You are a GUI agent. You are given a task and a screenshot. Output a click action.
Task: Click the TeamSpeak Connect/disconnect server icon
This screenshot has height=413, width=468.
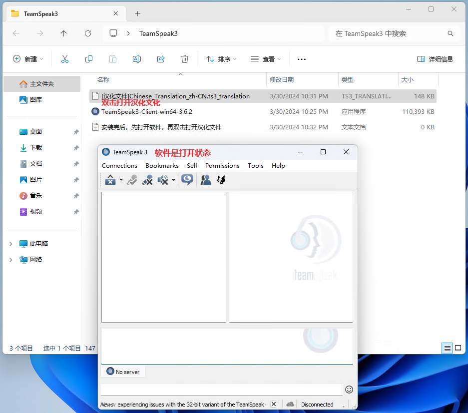tap(110, 180)
